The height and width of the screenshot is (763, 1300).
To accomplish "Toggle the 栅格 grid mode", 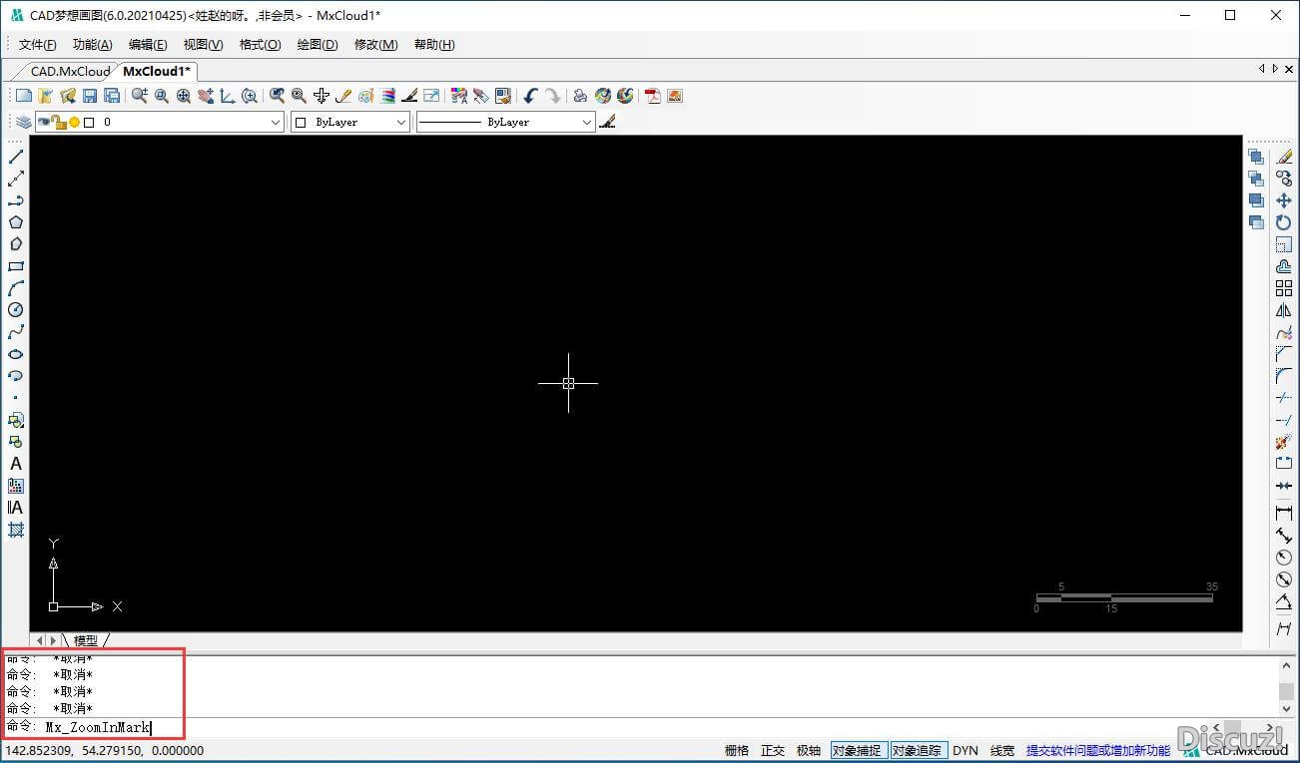I will pyautogui.click(x=737, y=751).
